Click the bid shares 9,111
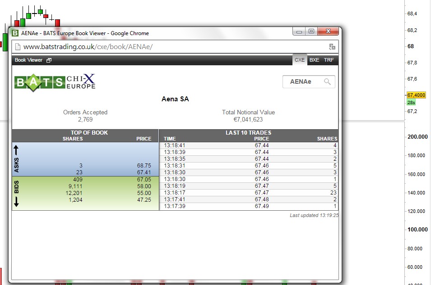 click(75, 186)
